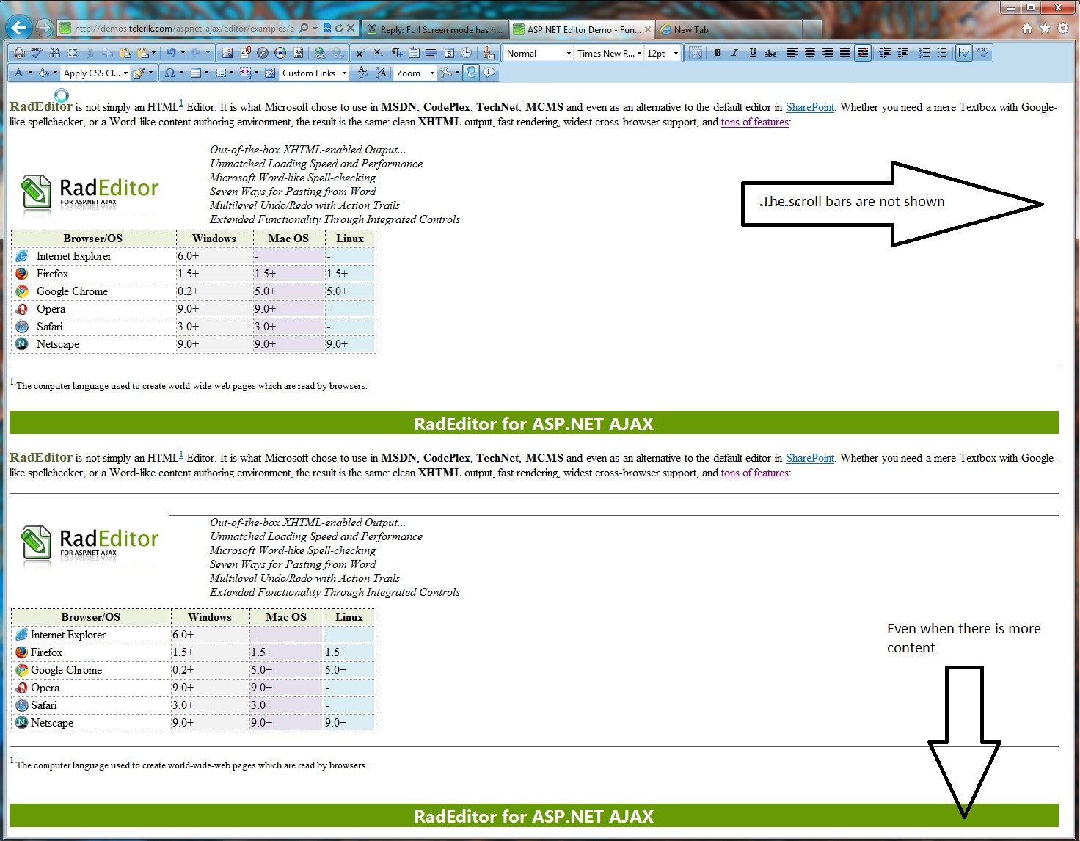Click the browser Forward button
This screenshot has height=841, width=1080.
point(44,29)
